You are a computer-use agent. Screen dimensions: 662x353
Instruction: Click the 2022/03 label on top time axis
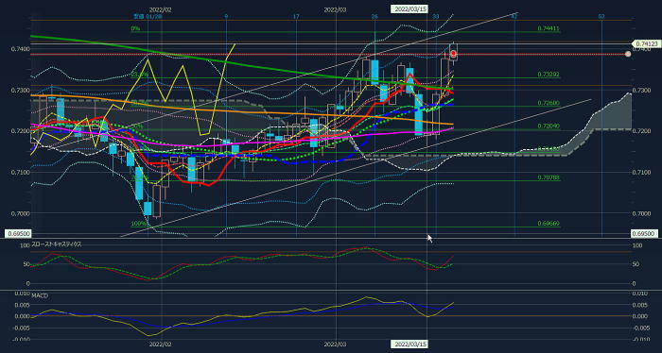(x=335, y=9)
